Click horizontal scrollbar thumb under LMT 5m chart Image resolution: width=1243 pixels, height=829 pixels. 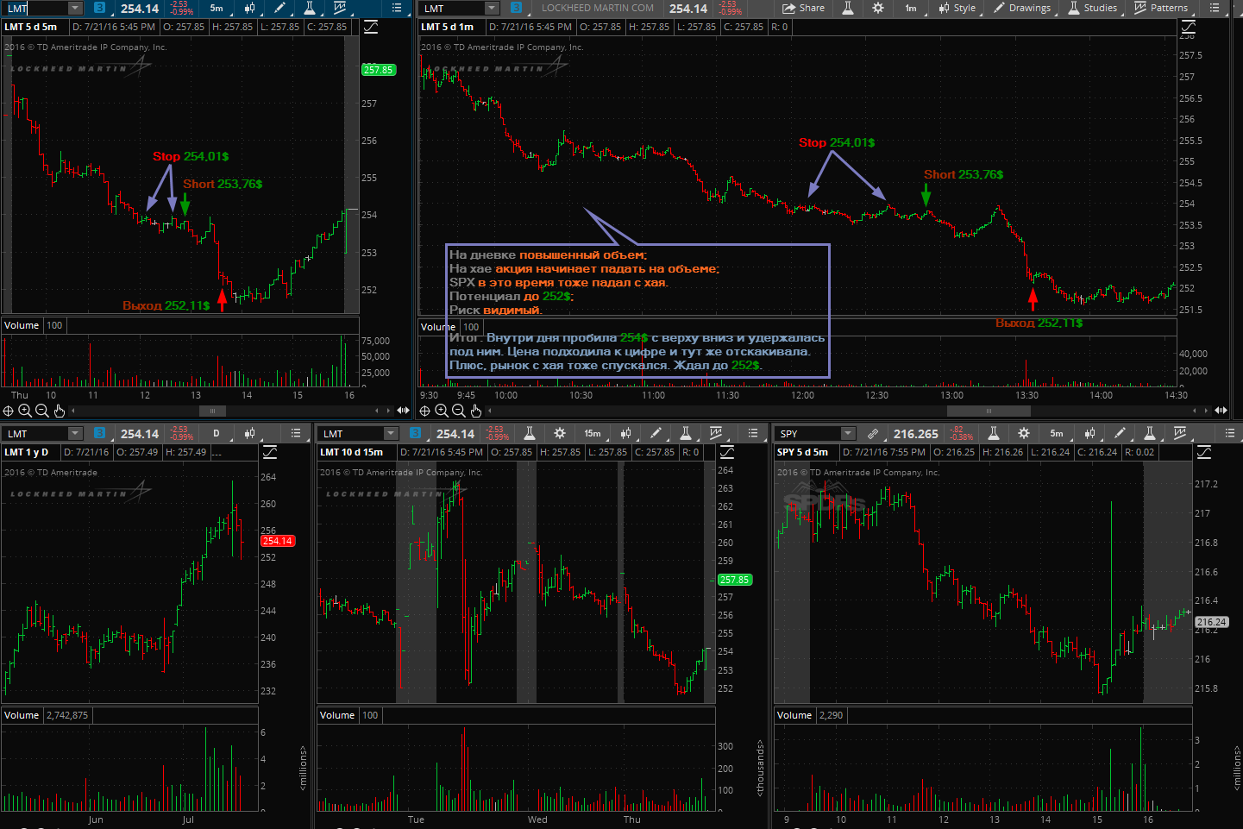click(212, 411)
